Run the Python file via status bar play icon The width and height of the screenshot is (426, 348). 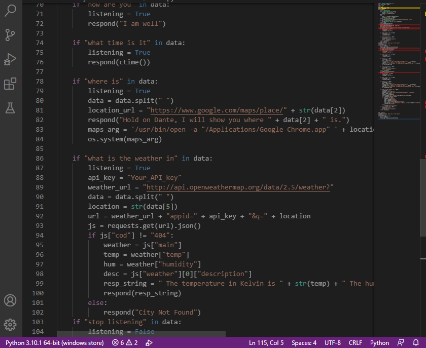click(x=148, y=342)
